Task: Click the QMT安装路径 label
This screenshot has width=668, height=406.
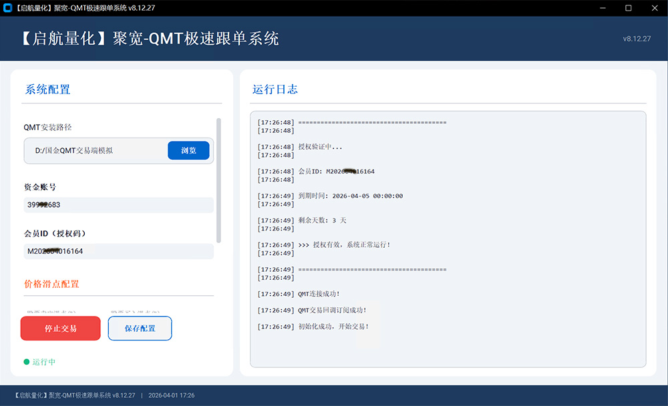Action: tap(47, 128)
